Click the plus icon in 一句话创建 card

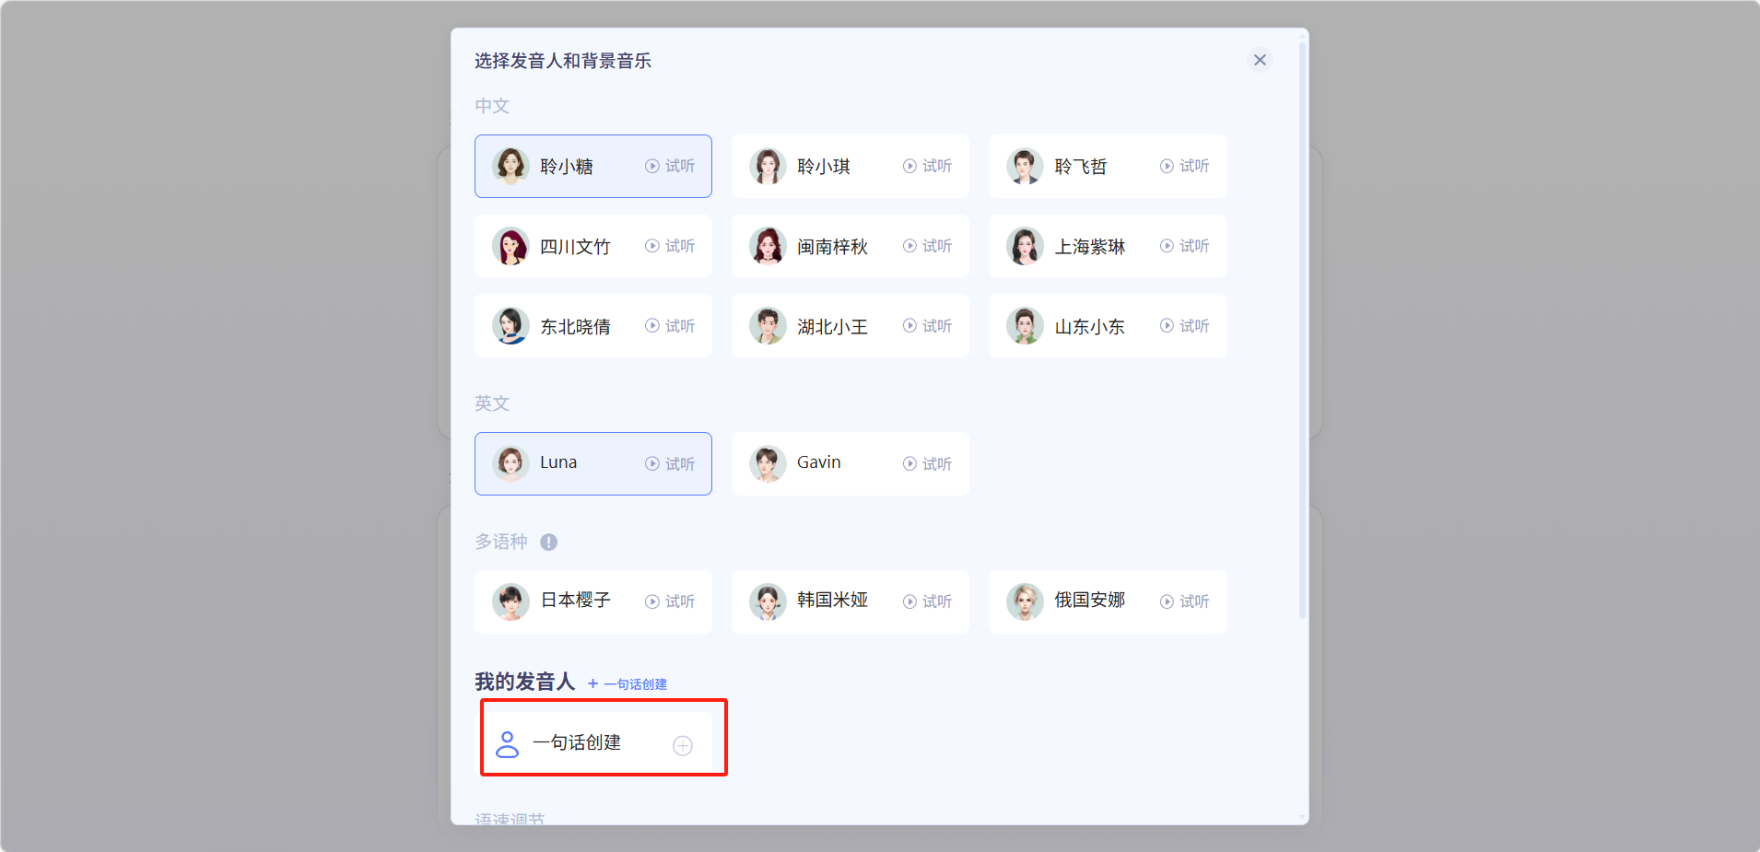[682, 746]
